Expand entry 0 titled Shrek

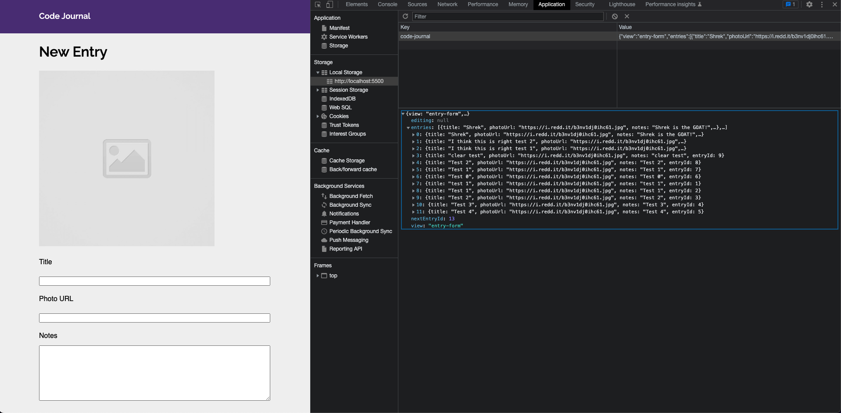coord(413,135)
